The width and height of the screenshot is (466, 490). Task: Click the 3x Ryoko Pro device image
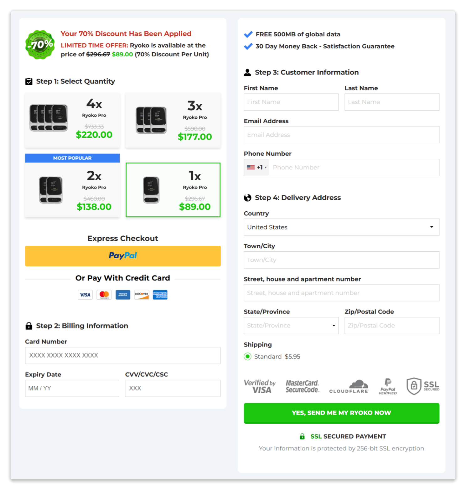(x=151, y=120)
